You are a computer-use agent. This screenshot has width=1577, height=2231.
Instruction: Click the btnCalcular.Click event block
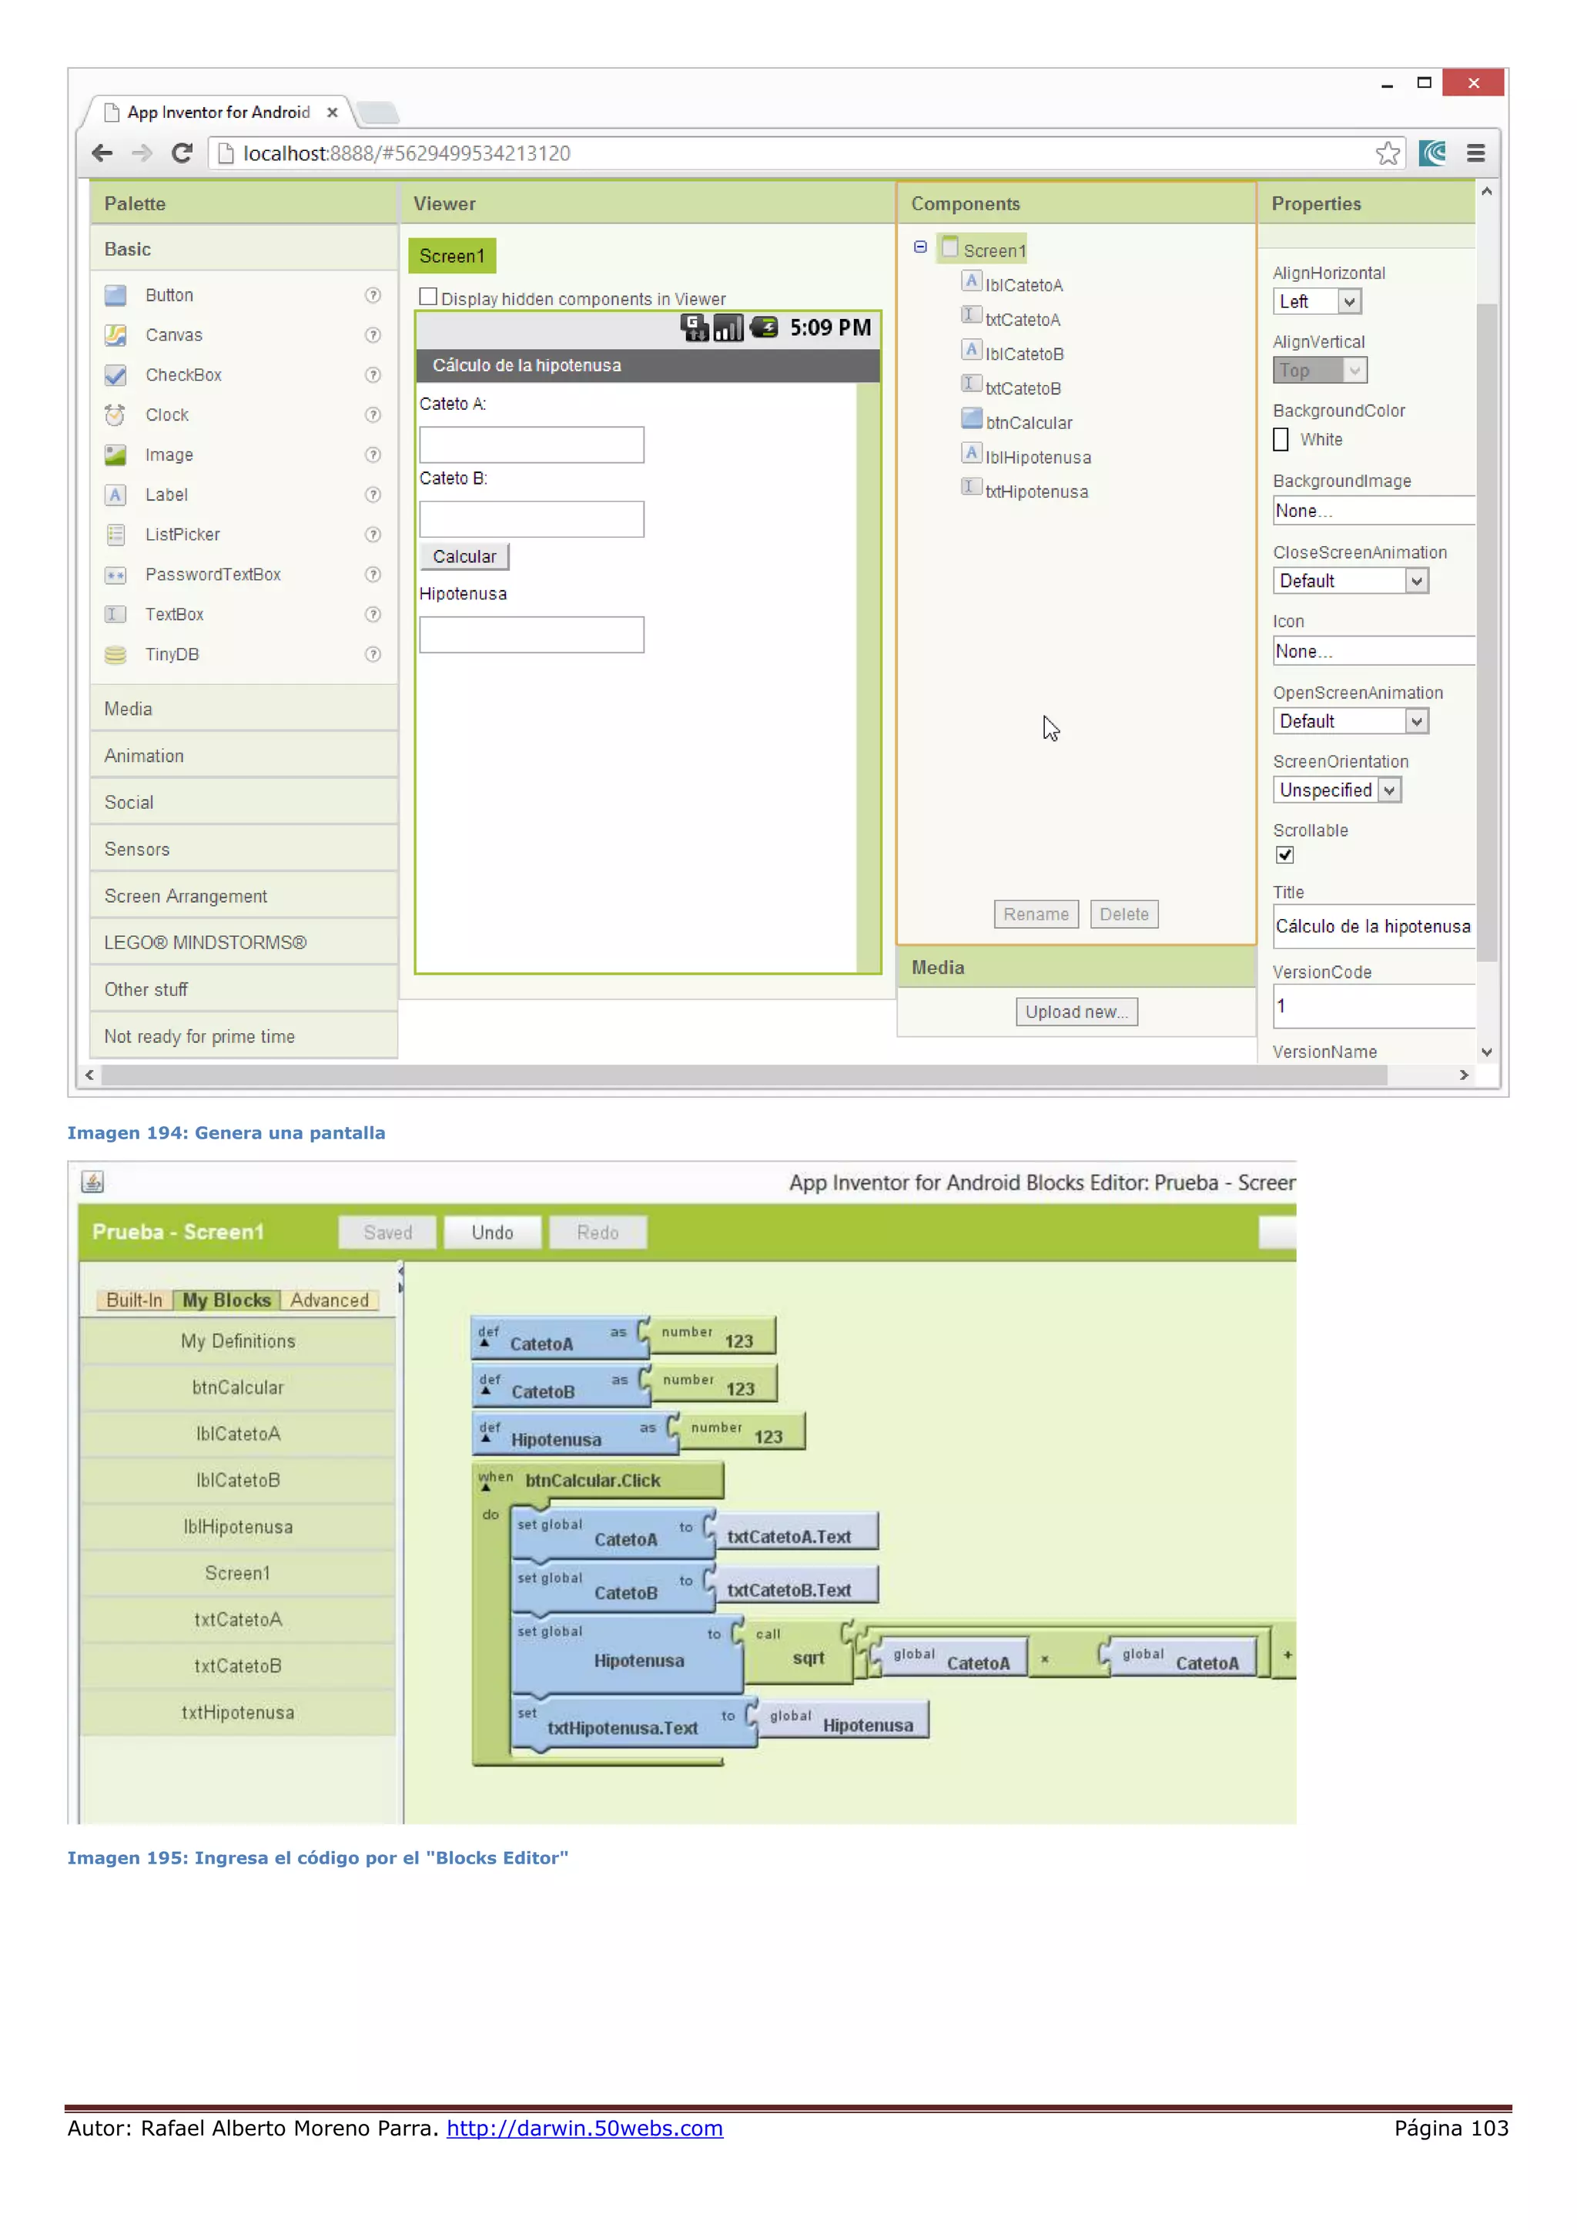(x=598, y=1480)
